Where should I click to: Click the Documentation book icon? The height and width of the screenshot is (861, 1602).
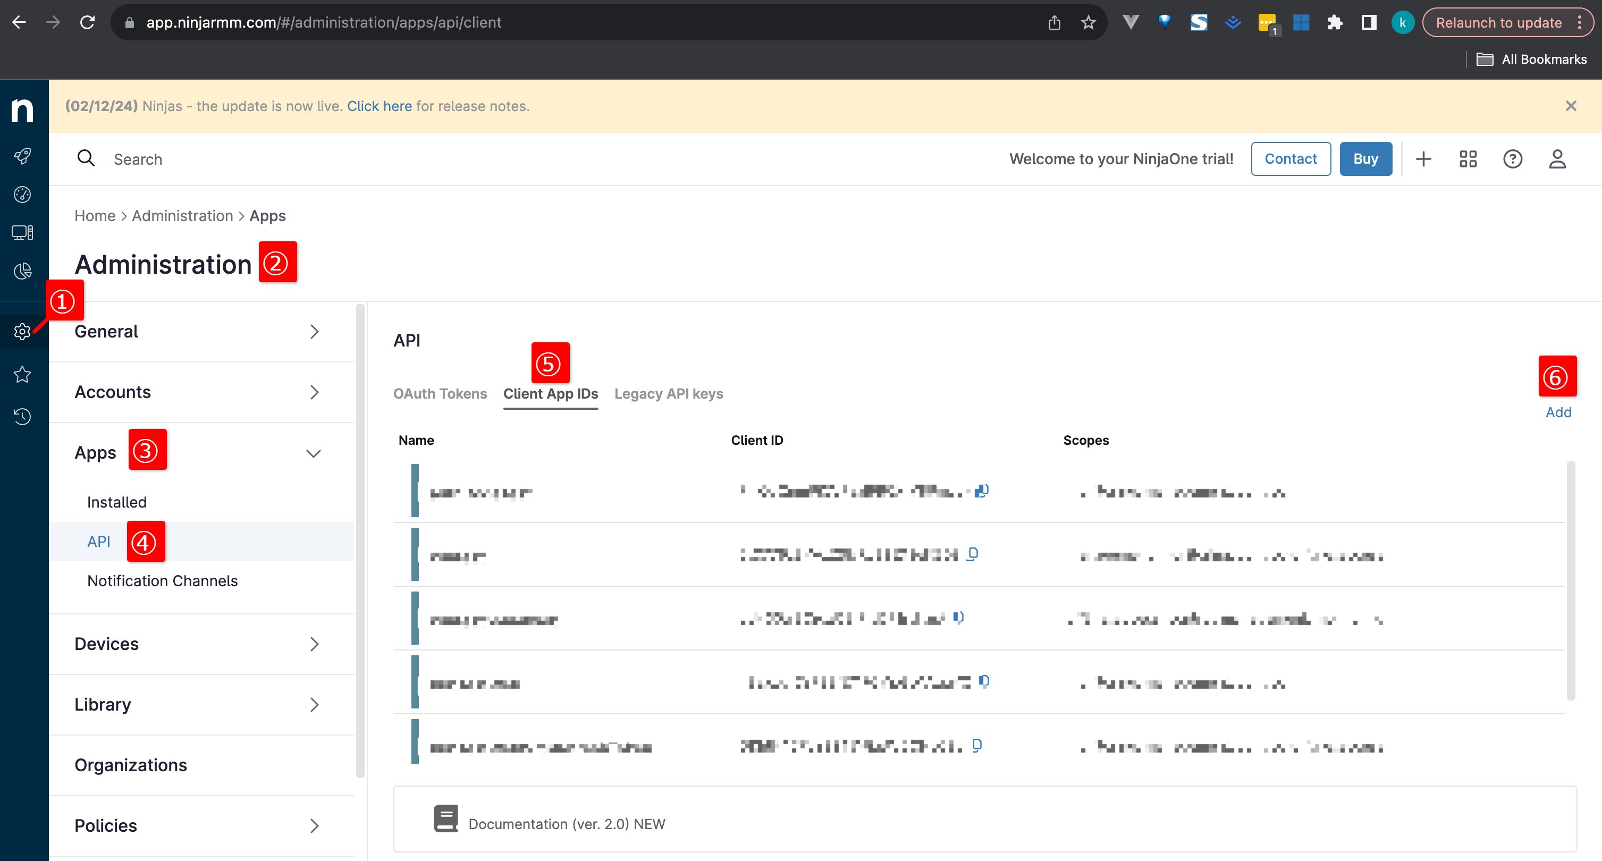(x=445, y=818)
